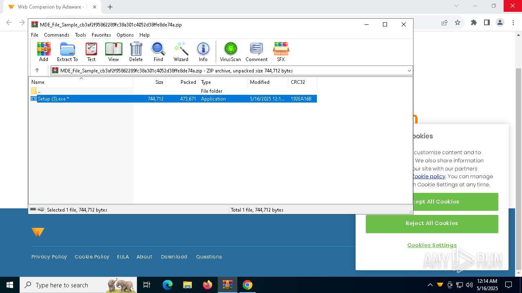Click the Delete trash can icon
Screen dimensions: 522x293
point(136,52)
